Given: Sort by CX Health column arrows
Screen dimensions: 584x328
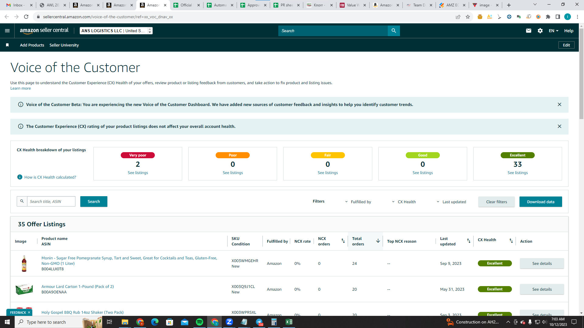Looking at the screenshot, I should [511, 241].
